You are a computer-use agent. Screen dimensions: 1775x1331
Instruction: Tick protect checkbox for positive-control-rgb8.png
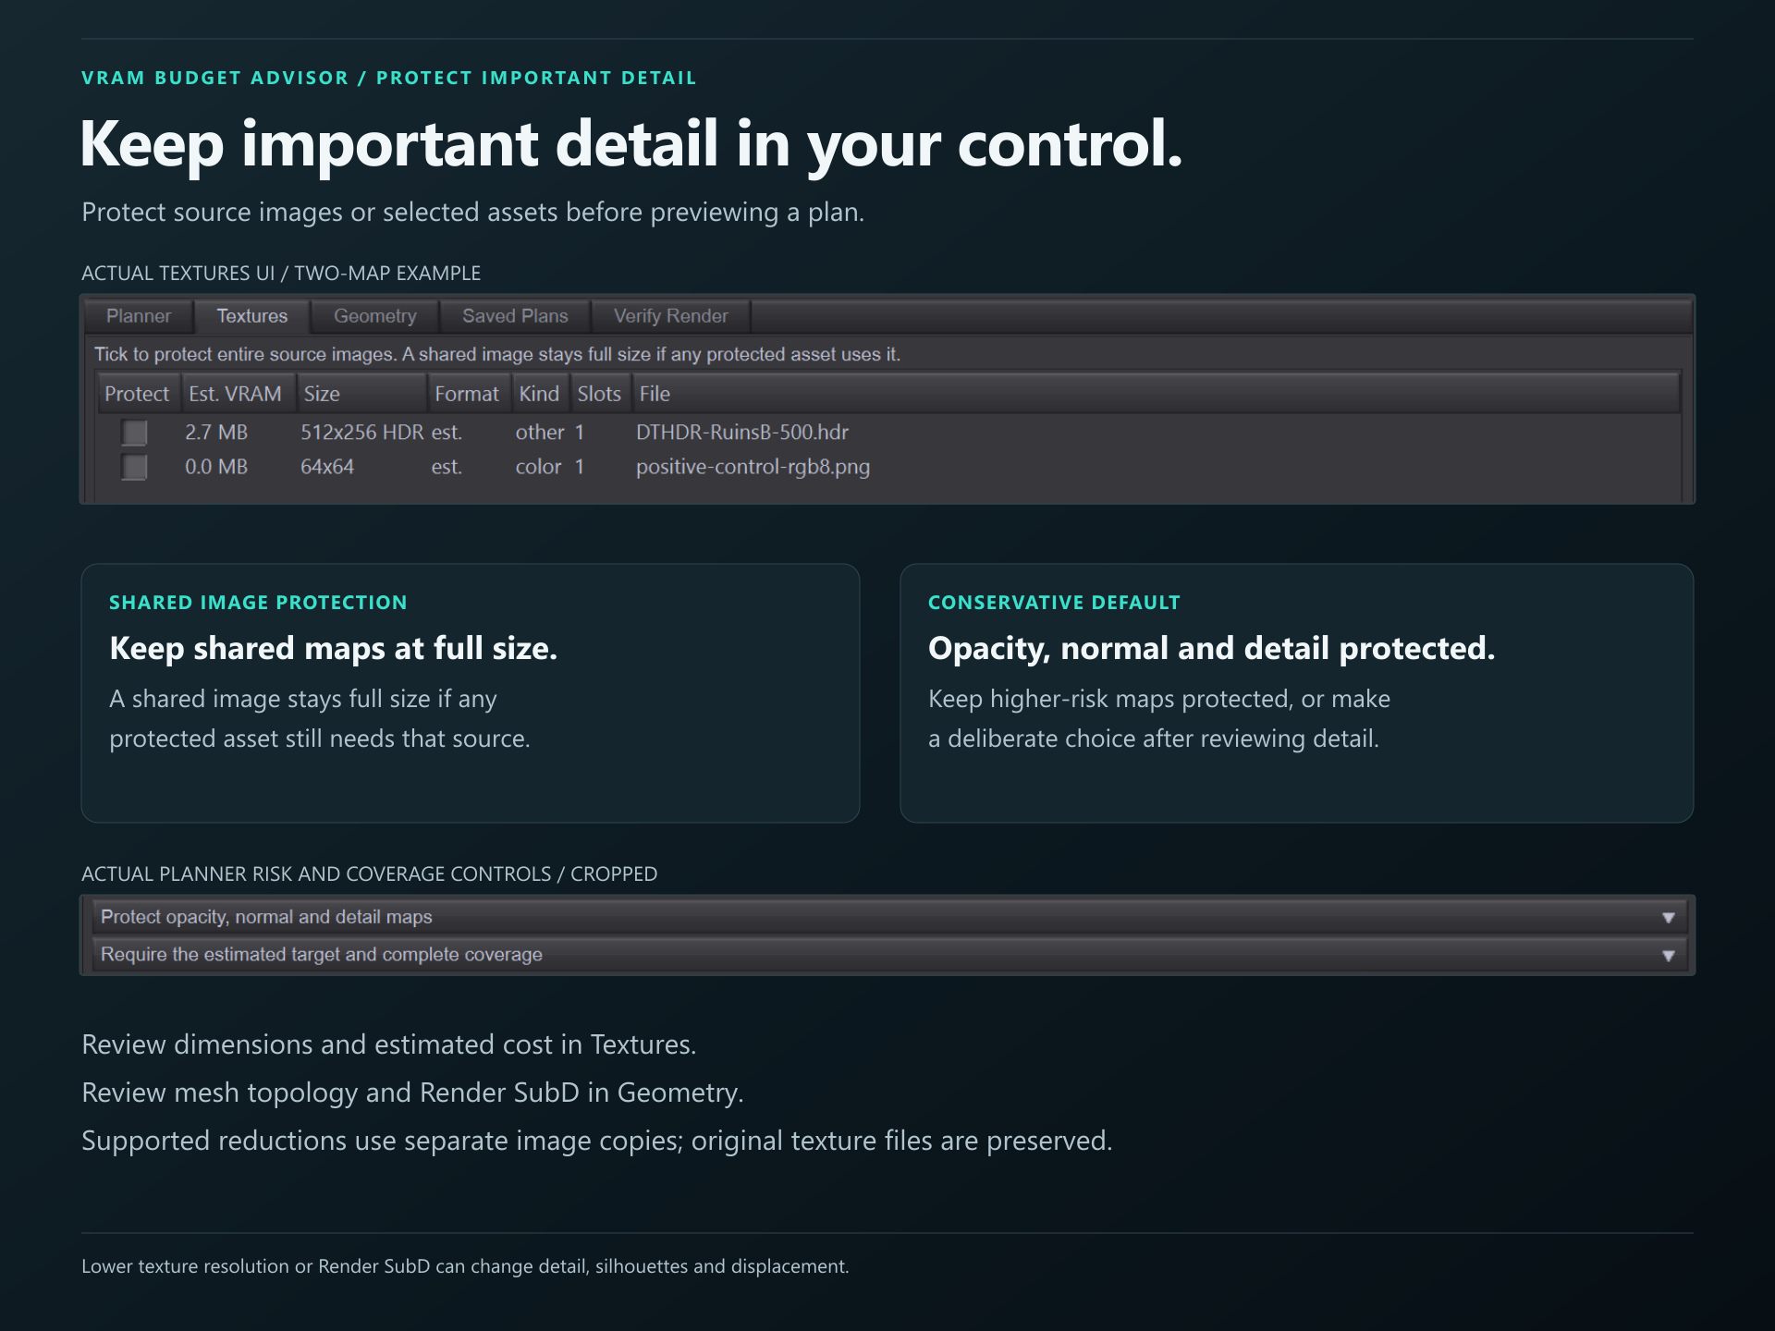(x=135, y=467)
